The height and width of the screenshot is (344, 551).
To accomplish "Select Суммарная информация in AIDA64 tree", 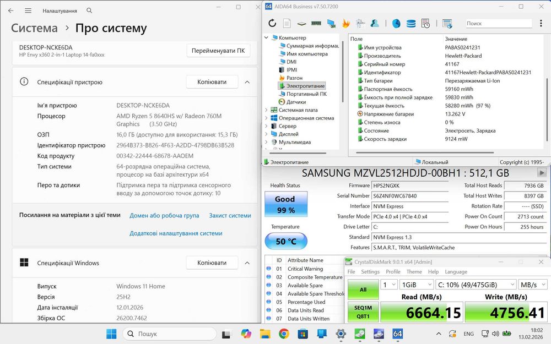I will 312,46.
